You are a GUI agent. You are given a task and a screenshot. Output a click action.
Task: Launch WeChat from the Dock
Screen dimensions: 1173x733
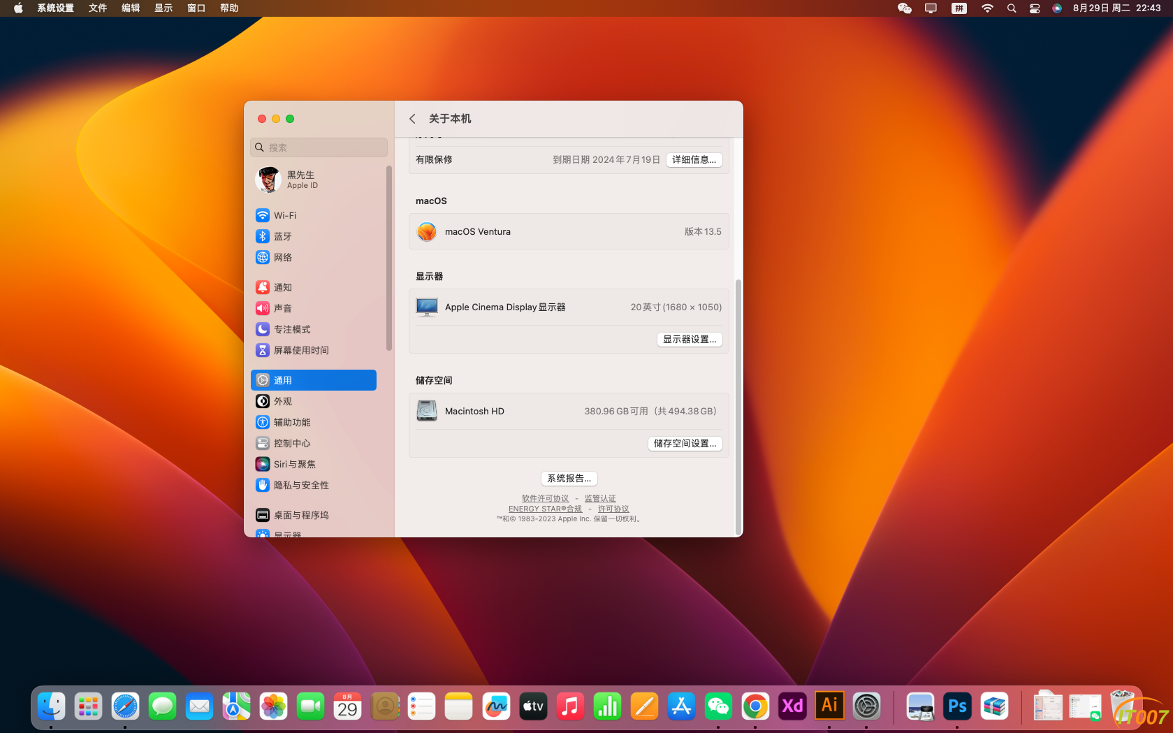pos(718,706)
